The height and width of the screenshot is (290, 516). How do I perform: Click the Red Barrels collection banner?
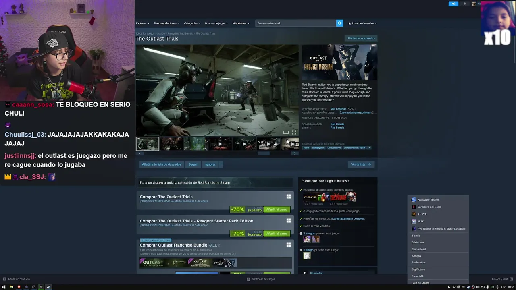[215, 182]
